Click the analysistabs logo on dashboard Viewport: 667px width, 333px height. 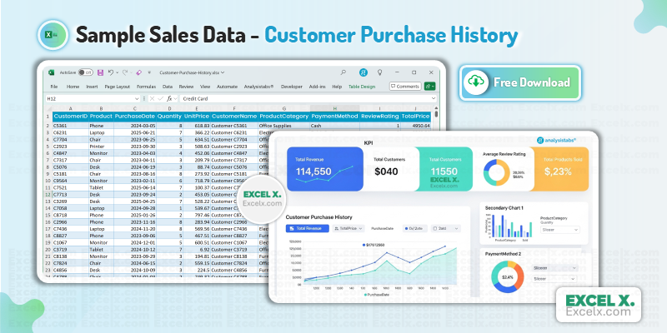(556, 140)
